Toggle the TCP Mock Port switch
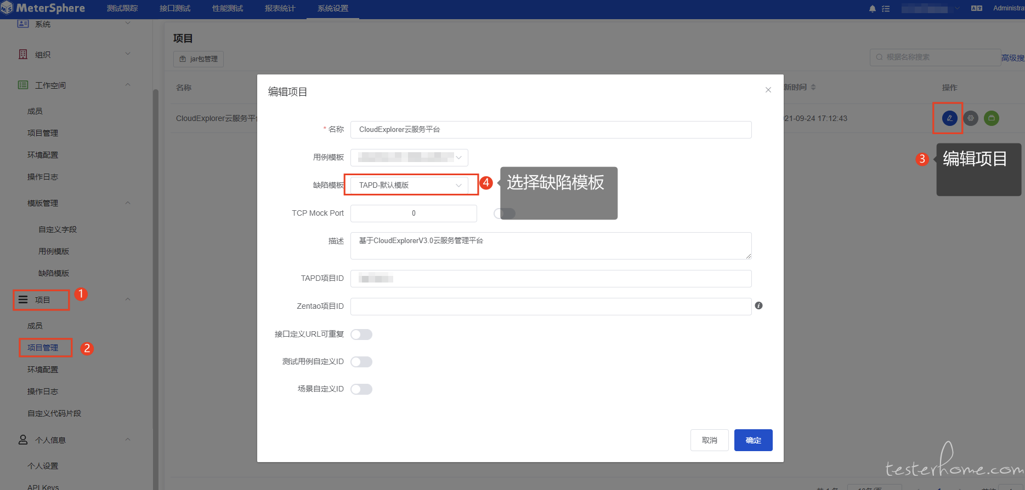The image size is (1025, 490). (505, 213)
